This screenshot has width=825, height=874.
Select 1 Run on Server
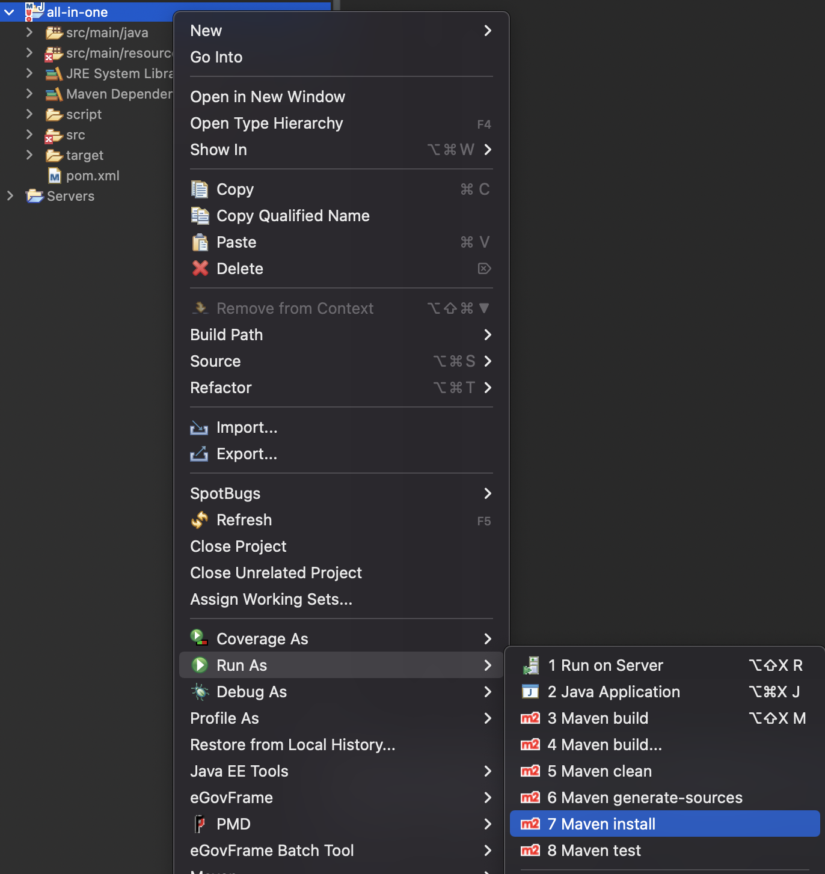click(x=665, y=665)
